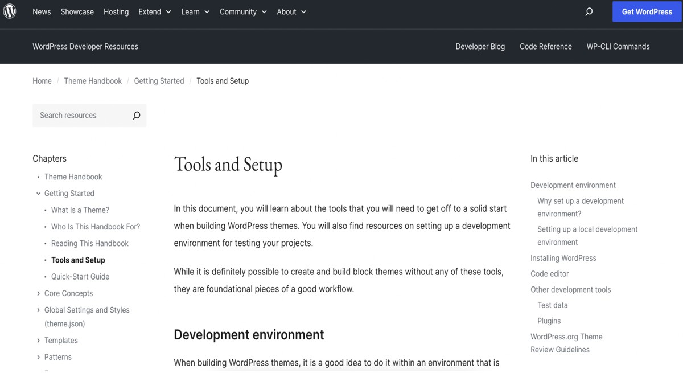Jump to Plugins section
The image size is (683, 373).
pyautogui.click(x=549, y=321)
